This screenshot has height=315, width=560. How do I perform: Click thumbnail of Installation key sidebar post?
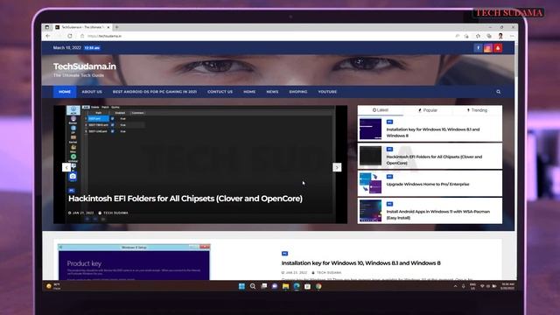pyautogui.click(x=370, y=129)
